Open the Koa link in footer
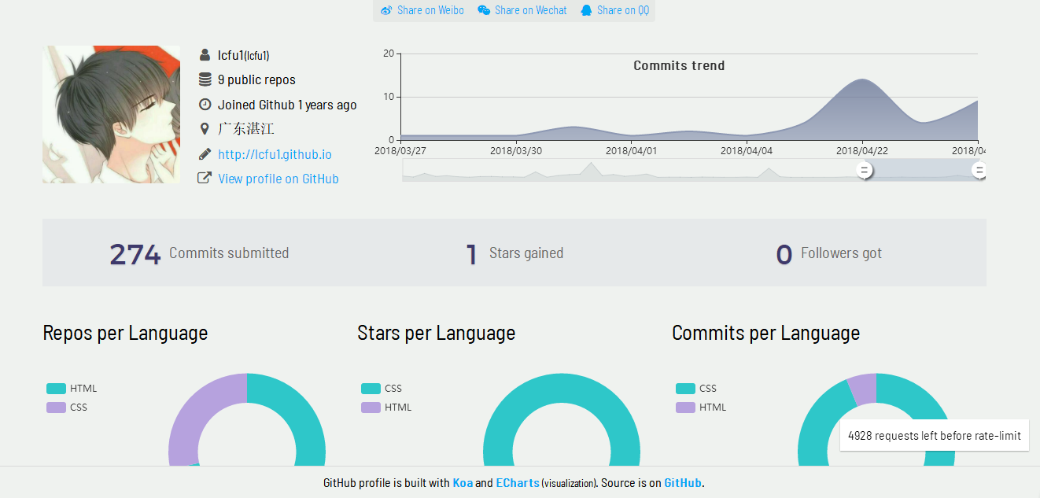This screenshot has height=498, width=1040. [463, 483]
